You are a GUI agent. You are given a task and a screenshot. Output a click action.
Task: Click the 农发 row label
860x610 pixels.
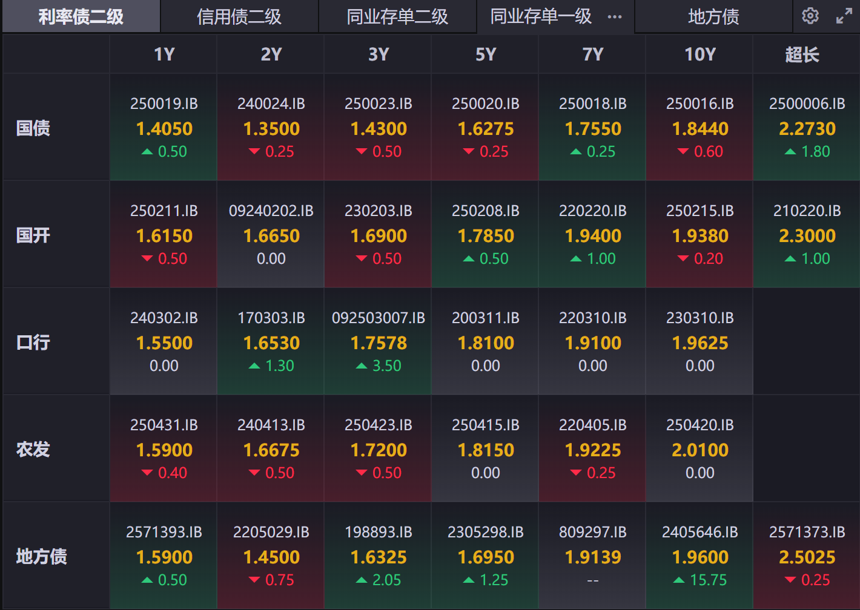click(x=33, y=450)
